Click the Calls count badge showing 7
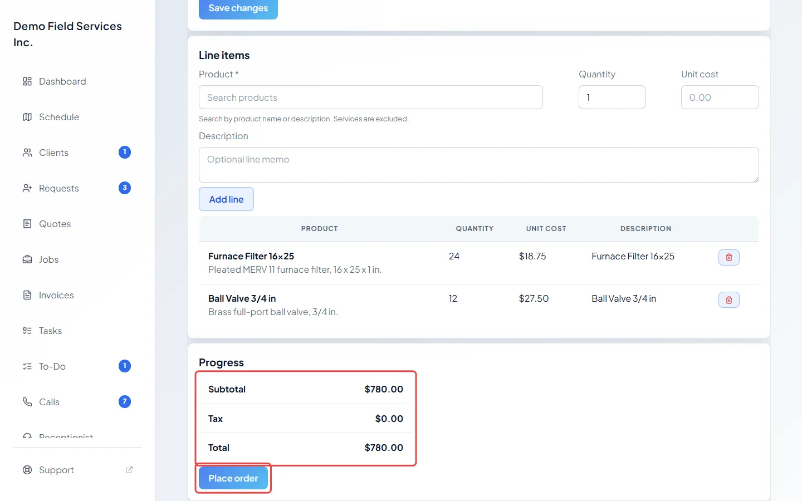Screen dimensions: 802x501 125,401
